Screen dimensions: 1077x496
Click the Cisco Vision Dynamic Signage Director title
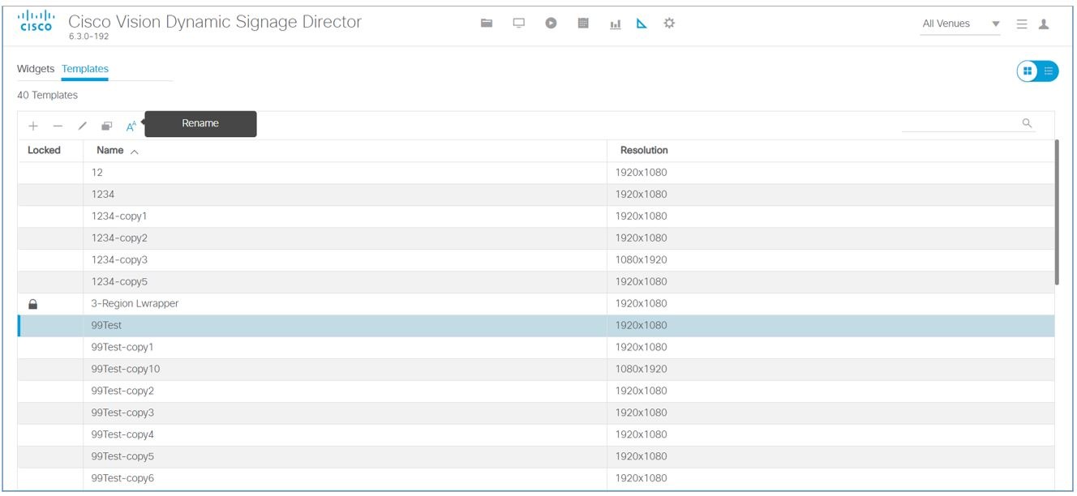click(x=215, y=22)
